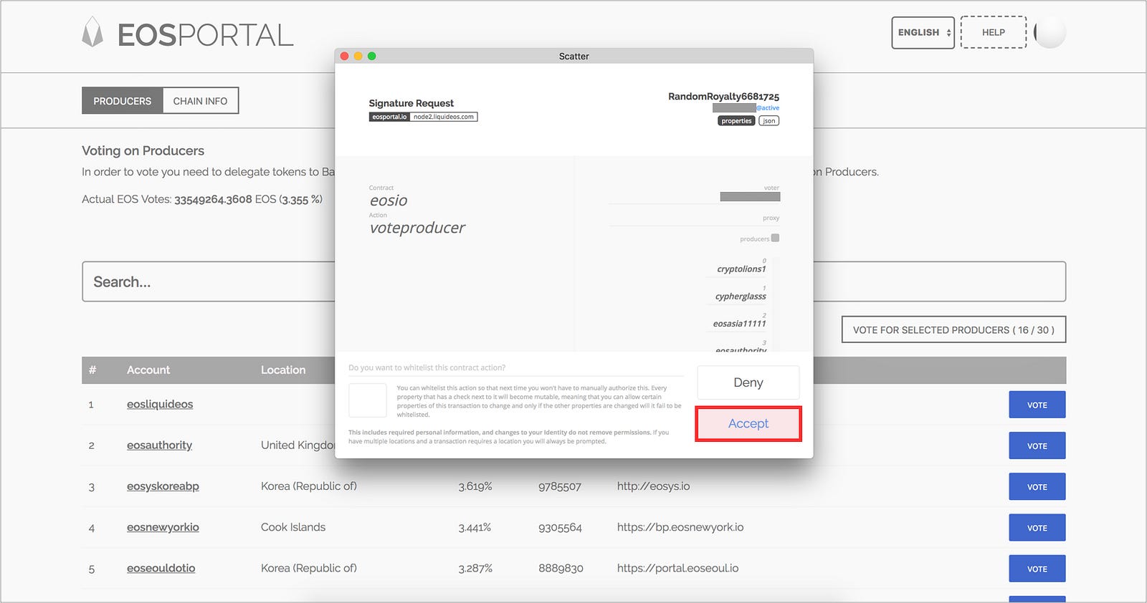
Task: Select the json view toggle in Scatter
Action: [x=768, y=121]
